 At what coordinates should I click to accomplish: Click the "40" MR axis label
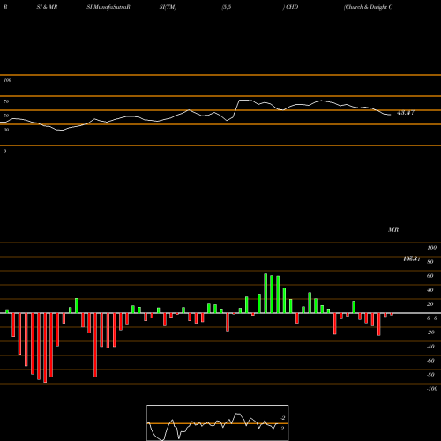pos(430,290)
